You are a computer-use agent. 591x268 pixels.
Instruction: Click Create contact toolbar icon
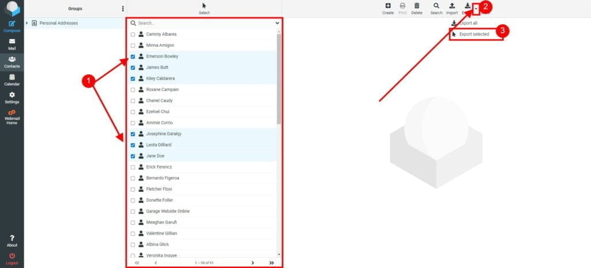[x=388, y=6]
